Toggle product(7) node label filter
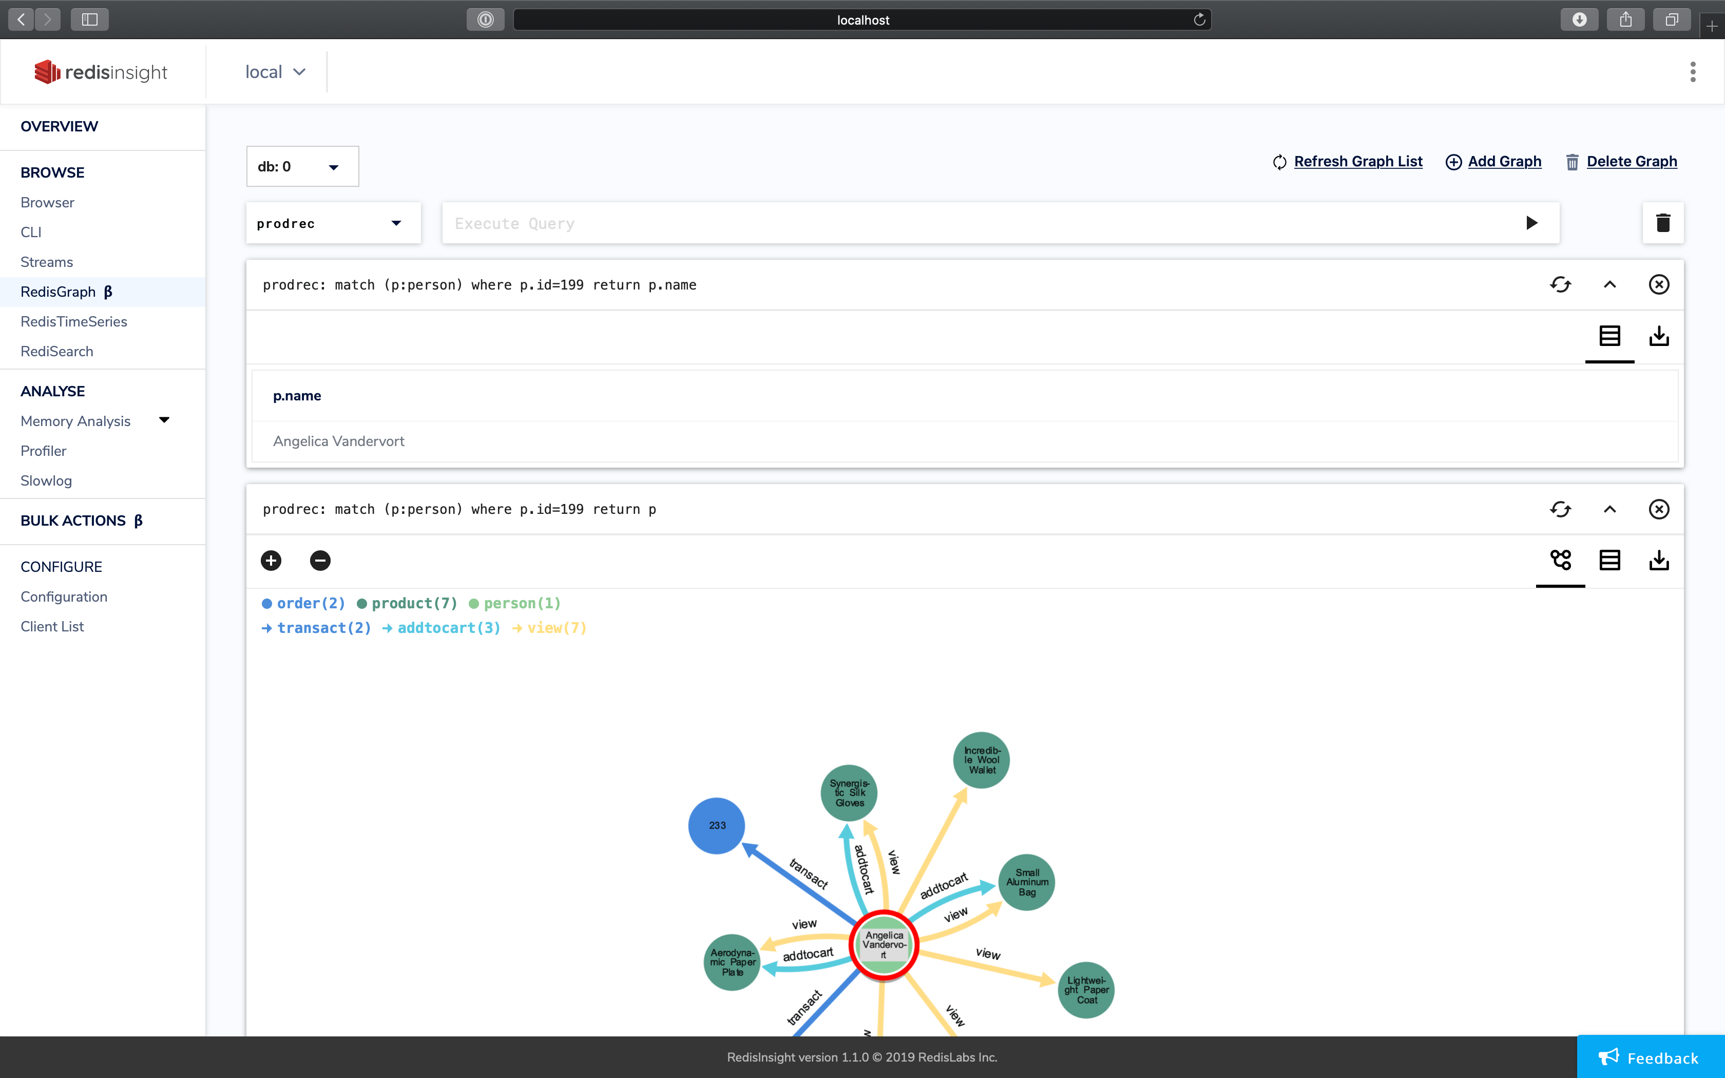 407,603
